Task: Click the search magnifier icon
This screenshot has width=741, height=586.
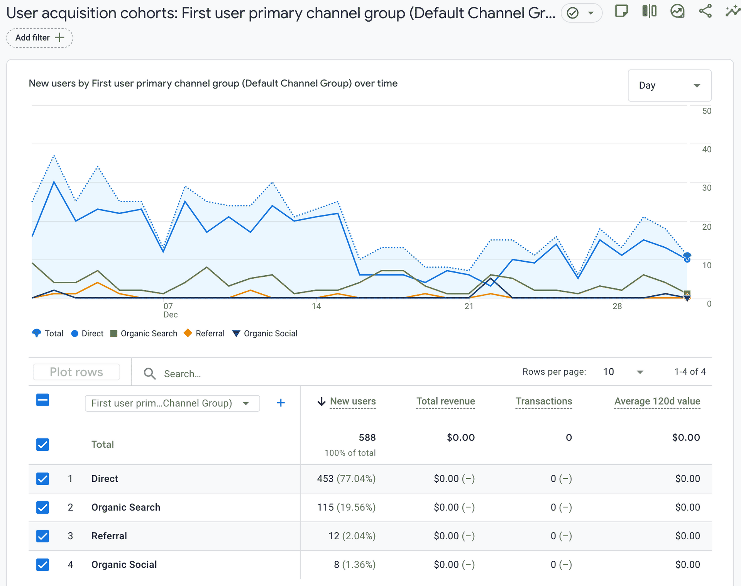Action: (x=149, y=374)
